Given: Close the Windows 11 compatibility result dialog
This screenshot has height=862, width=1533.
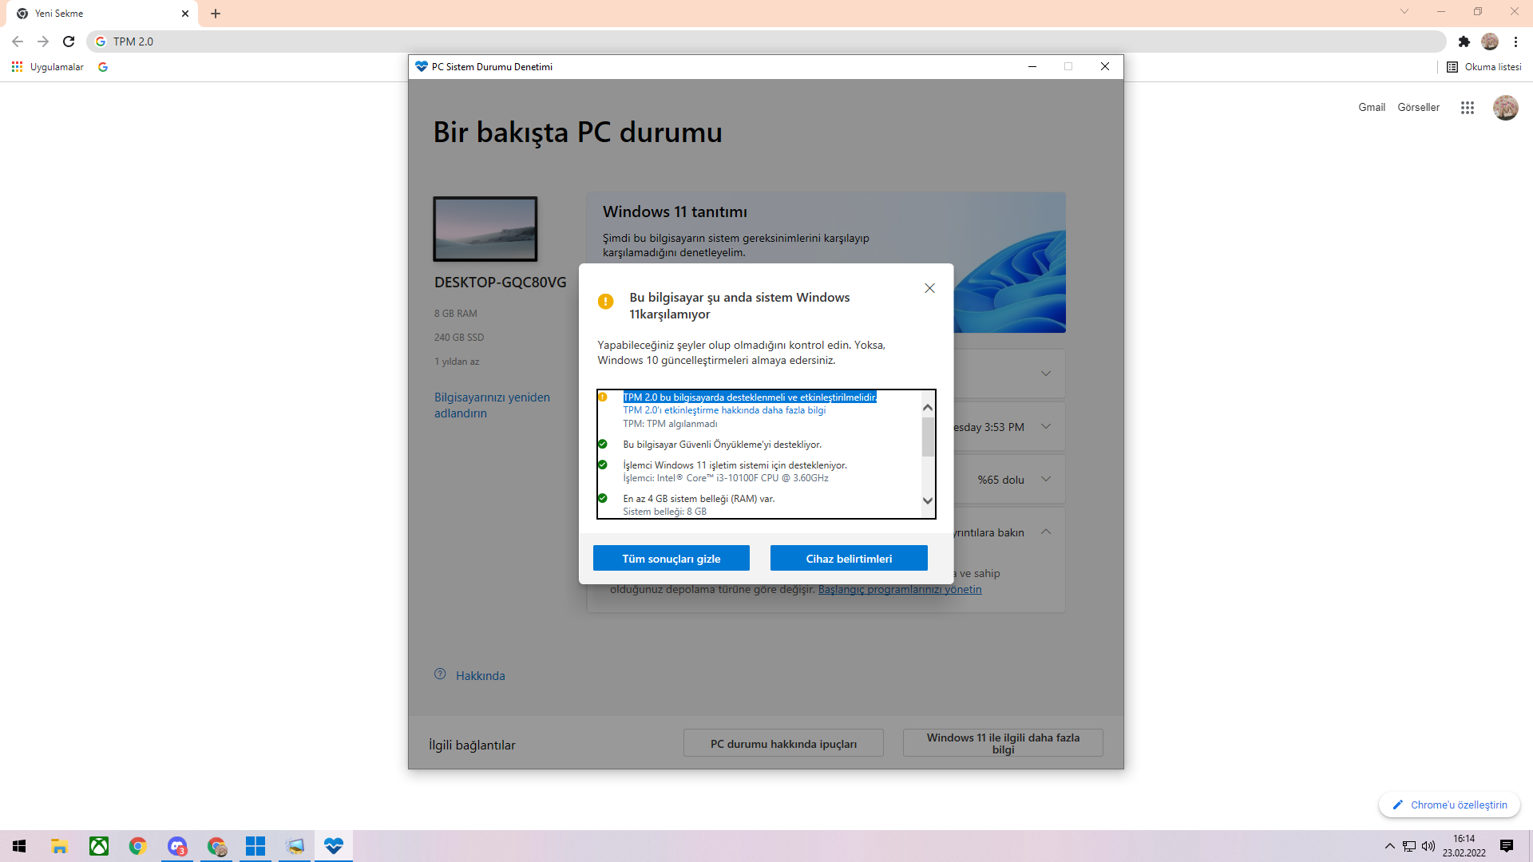Looking at the screenshot, I should click(x=929, y=288).
